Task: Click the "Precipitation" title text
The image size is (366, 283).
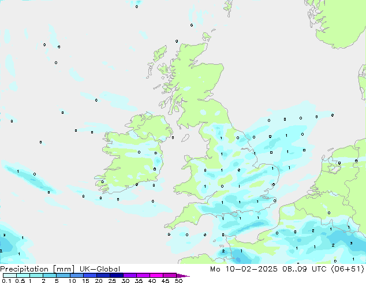Action: pos(24,269)
